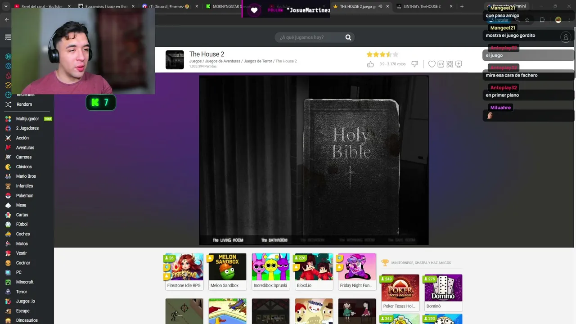Open the Infantiles category

coord(24,186)
